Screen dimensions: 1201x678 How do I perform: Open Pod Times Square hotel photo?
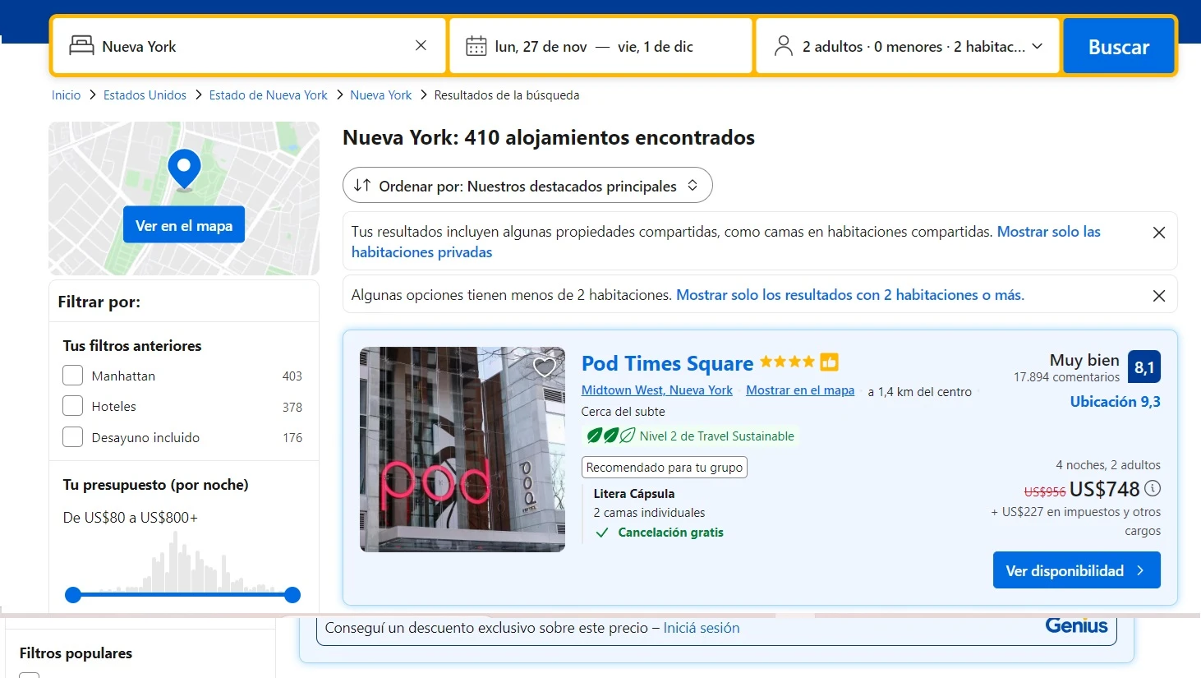pyautogui.click(x=462, y=450)
